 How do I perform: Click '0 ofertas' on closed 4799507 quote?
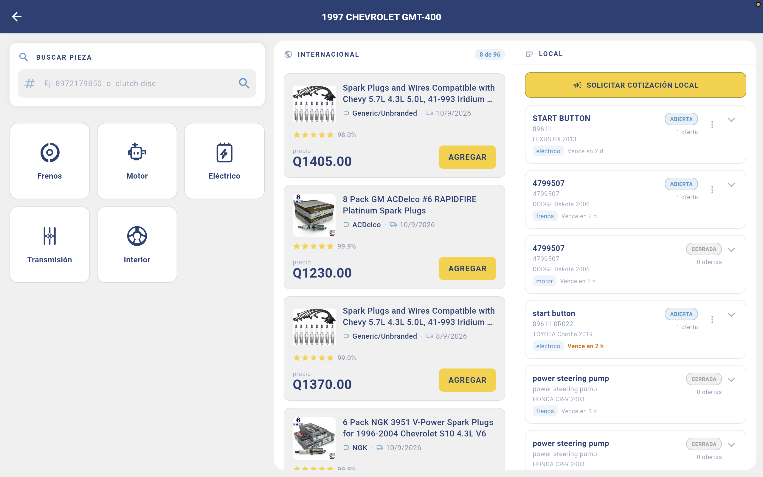[x=709, y=262]
